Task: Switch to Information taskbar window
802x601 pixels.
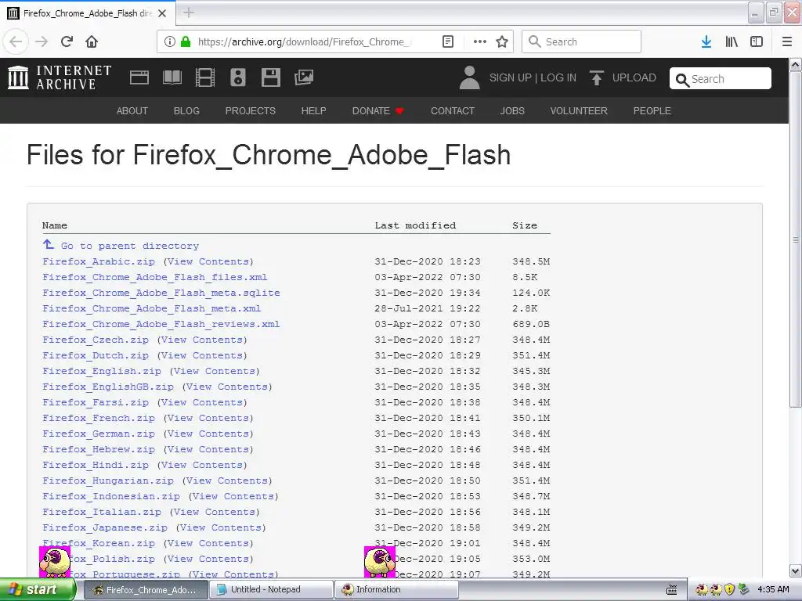Action: point(396,590)
